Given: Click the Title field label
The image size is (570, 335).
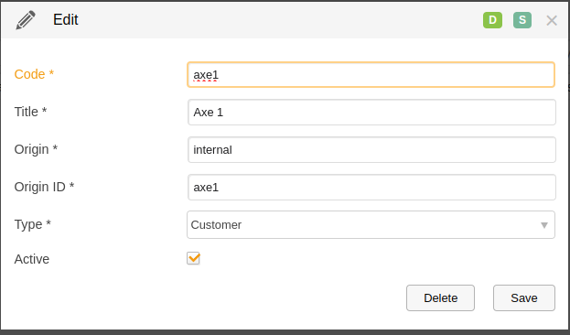Looking at the screenshot, I should (30, 112).
